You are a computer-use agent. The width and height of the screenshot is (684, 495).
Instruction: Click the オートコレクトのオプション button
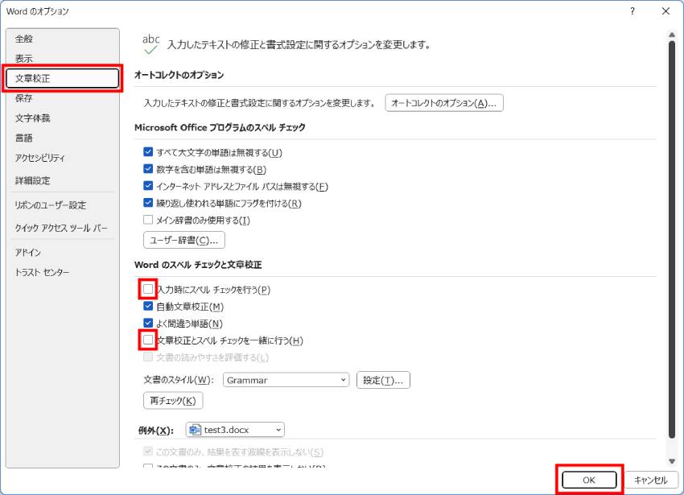point(444,103)
